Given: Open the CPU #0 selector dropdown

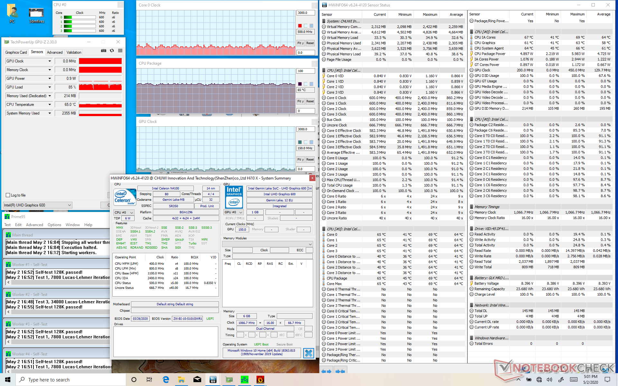Looking at the screenshot, I should click(124, 212).
